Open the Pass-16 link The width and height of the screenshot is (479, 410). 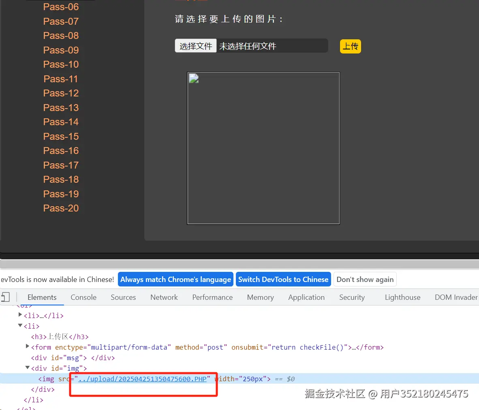[x=61, y=150]
